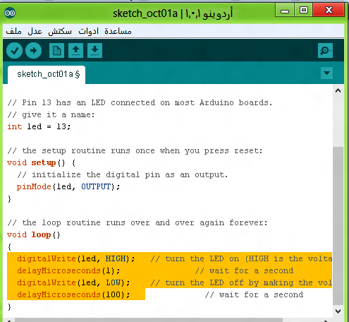Viewport: 349px width, 322px height.
Task: Save the sketch using the down-arrow icon
Action: (x=94, y=50)
